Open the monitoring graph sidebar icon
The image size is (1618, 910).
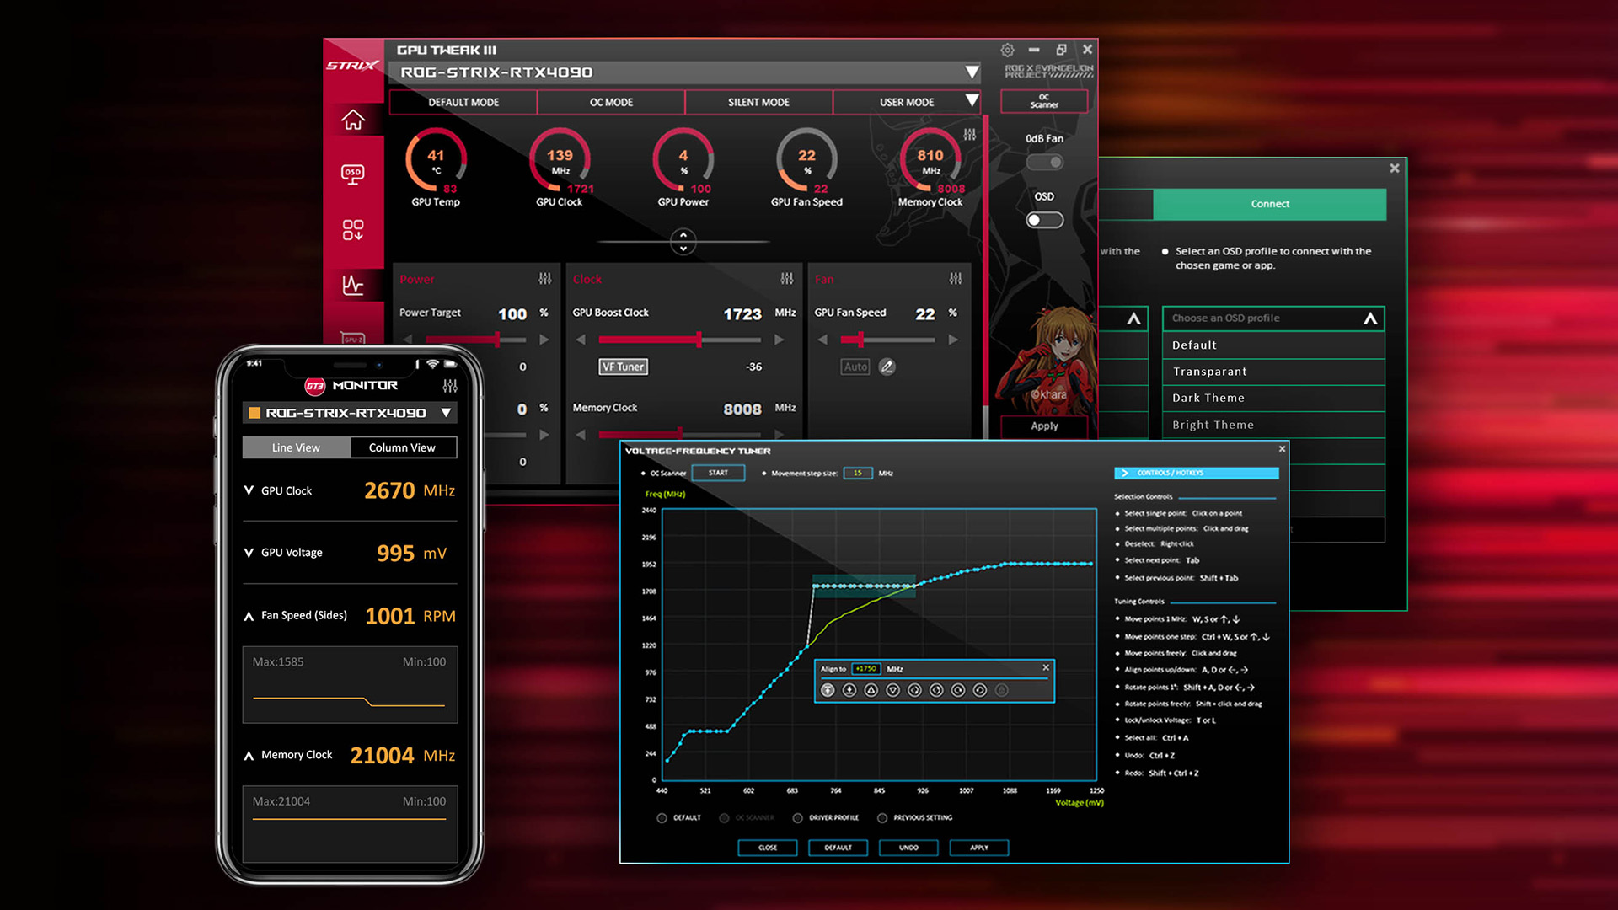point(353,285)
